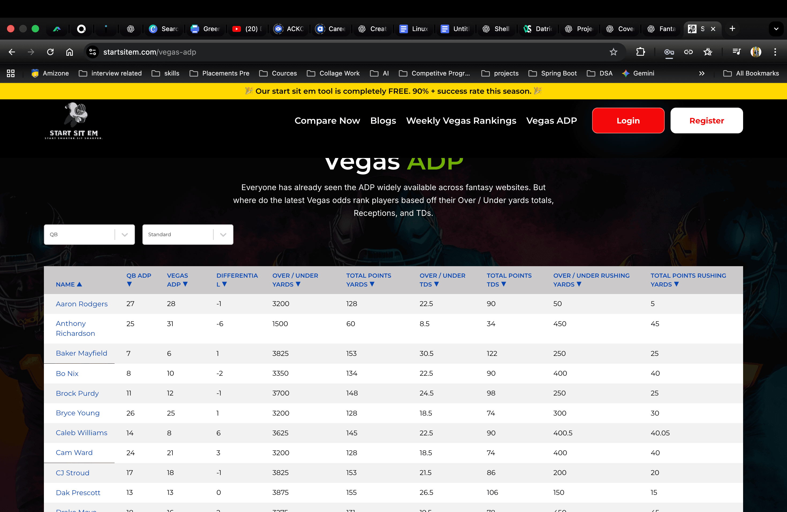
Task: Open the media controls icon in toolbar
Action: click(736, 52)
